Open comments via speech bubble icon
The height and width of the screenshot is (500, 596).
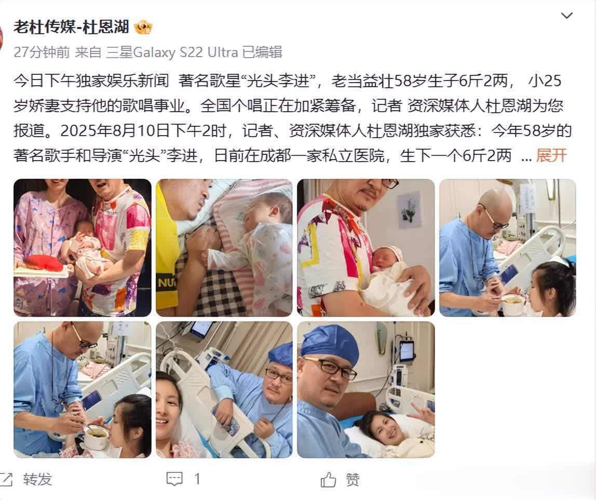(174, 479)
